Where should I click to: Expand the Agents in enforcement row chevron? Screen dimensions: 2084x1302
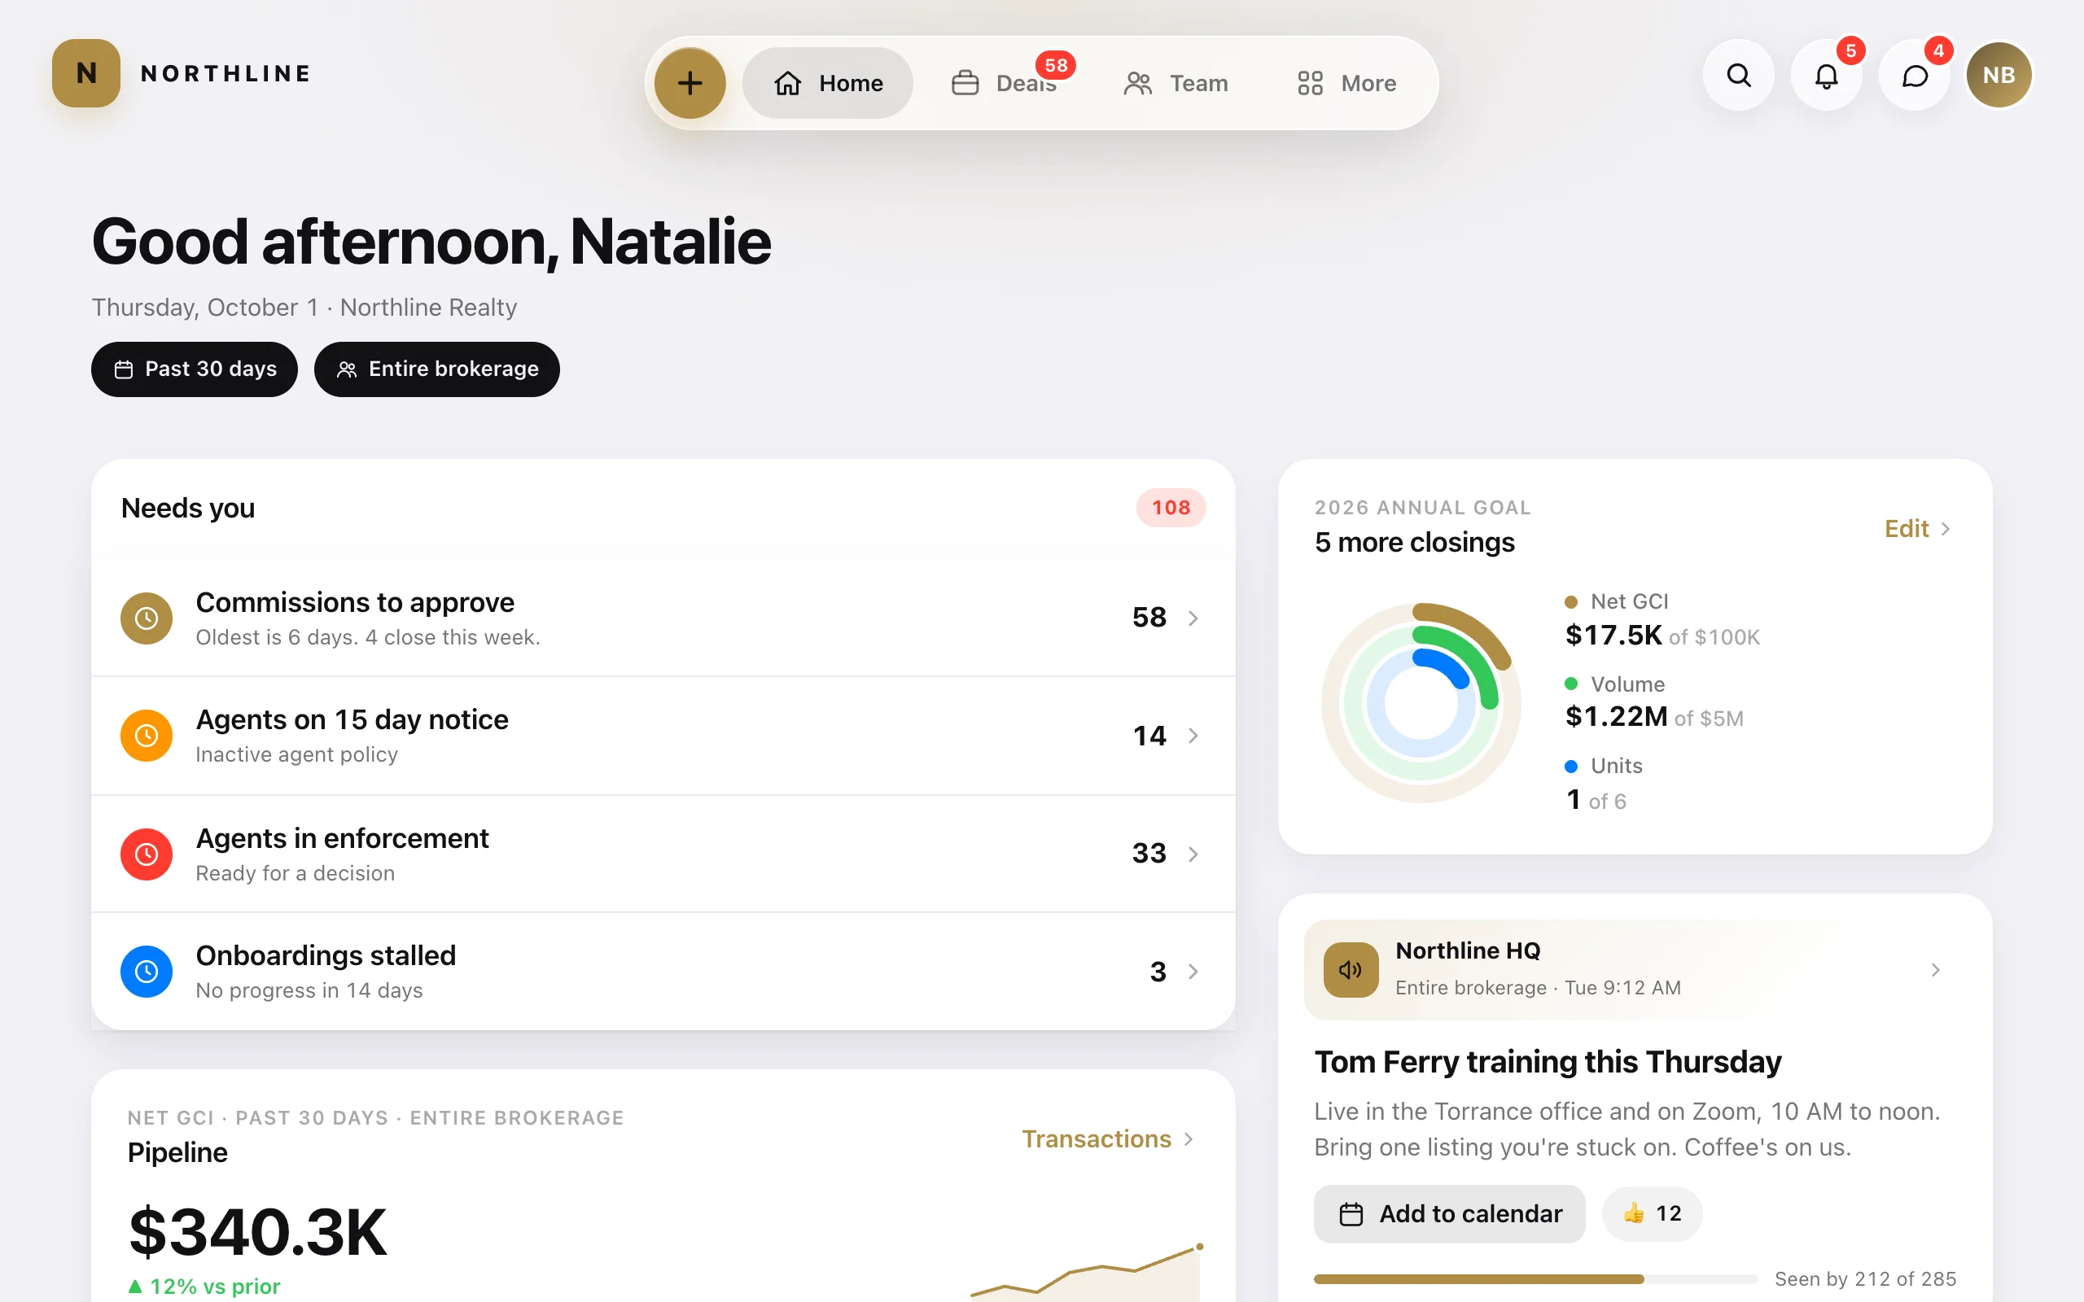tap(1193, 854)
